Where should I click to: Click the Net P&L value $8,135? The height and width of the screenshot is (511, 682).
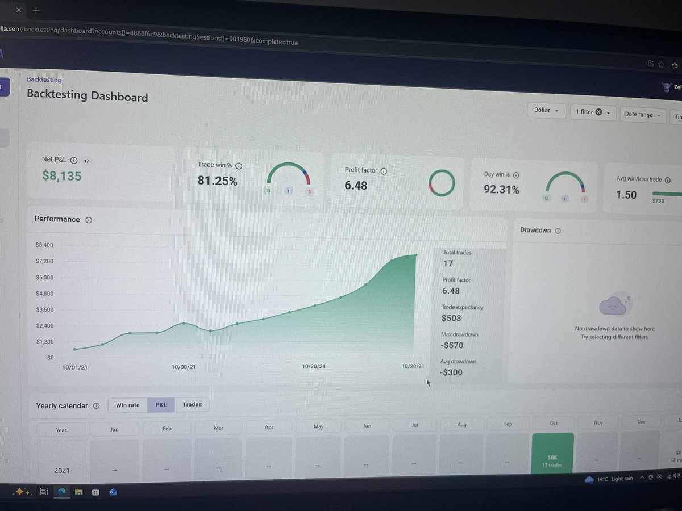click(x=62, y=176)
